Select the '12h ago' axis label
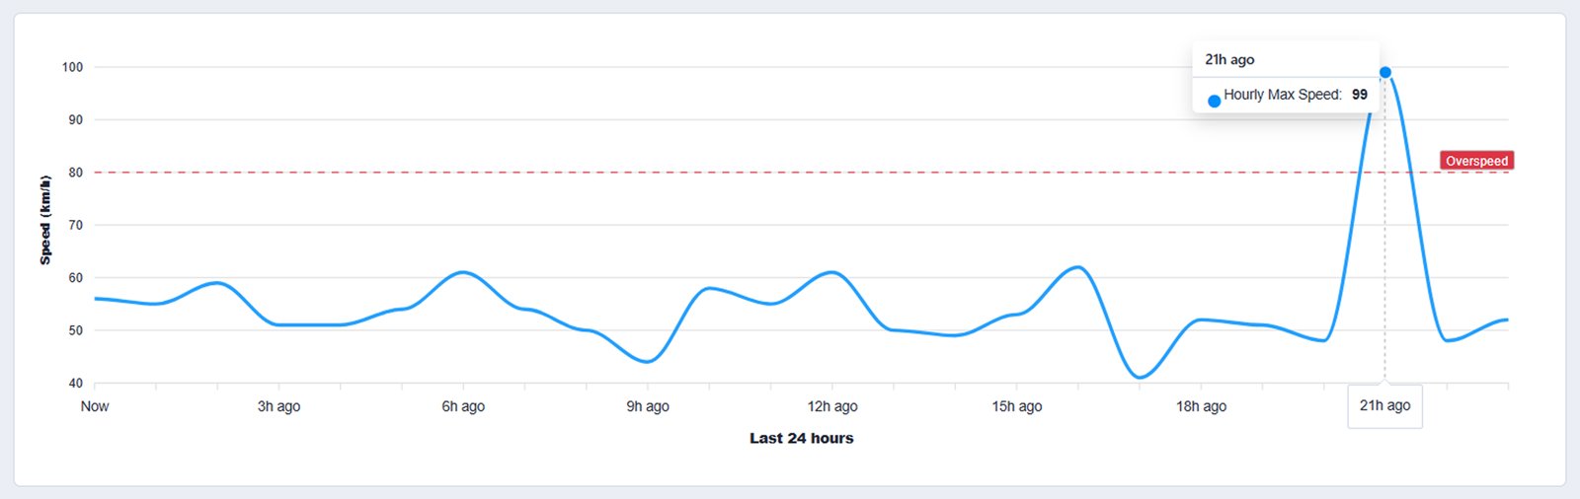Image resolution: width=1580 pixels, height=499 pixels. tap(832, 406)
